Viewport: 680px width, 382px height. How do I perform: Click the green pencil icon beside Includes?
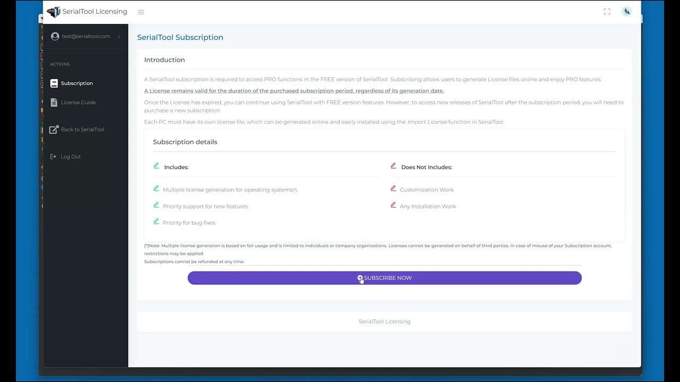point(156,166)
